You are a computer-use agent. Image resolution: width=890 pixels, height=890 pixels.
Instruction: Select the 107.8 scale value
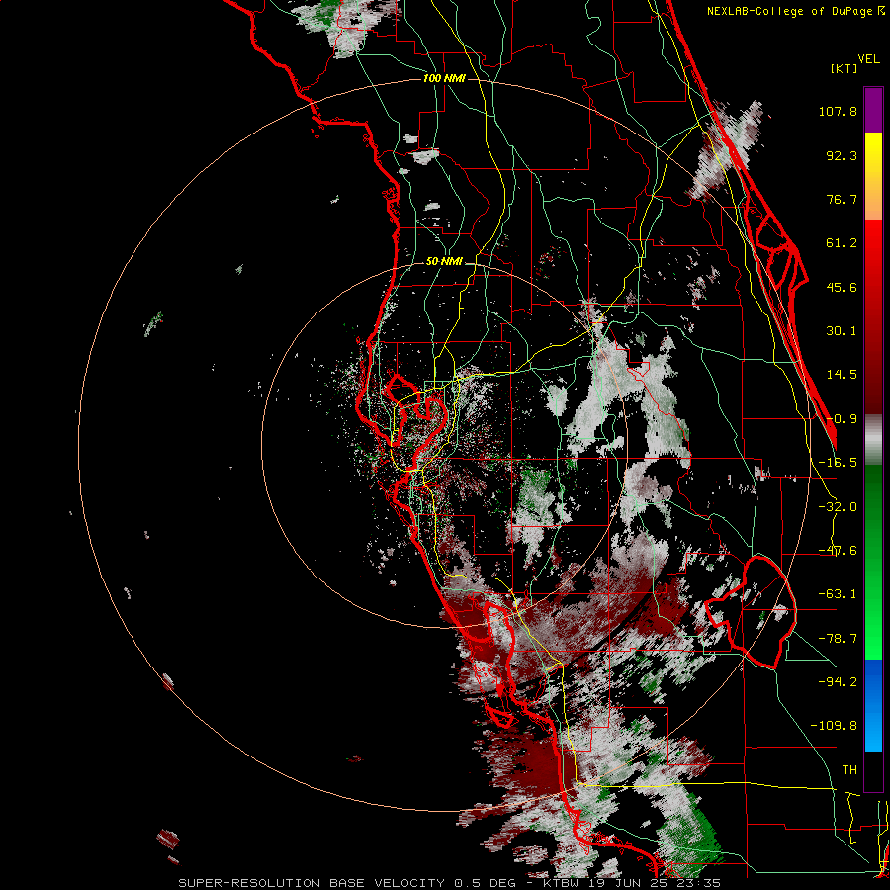coord(838,111)
